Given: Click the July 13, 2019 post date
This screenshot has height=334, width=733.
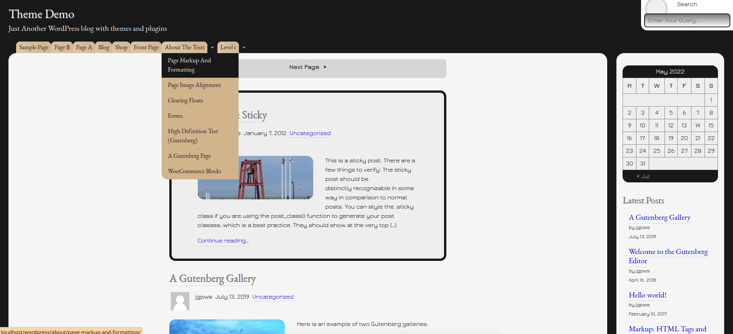Looking at the screenshot, I should point(232,297).
